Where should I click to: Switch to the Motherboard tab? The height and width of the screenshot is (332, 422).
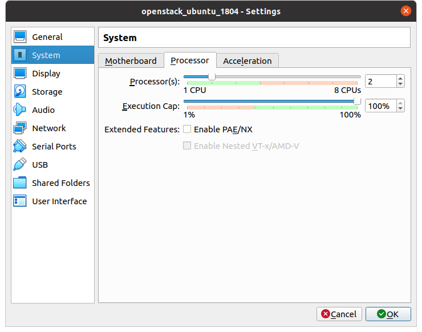tap(131, 61)
